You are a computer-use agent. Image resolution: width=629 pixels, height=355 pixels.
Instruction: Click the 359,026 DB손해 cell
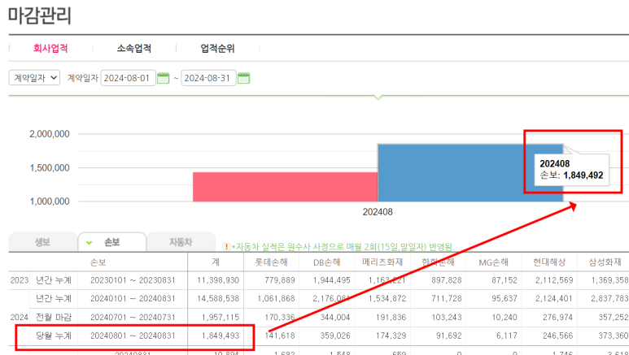[x=335, y=336]
